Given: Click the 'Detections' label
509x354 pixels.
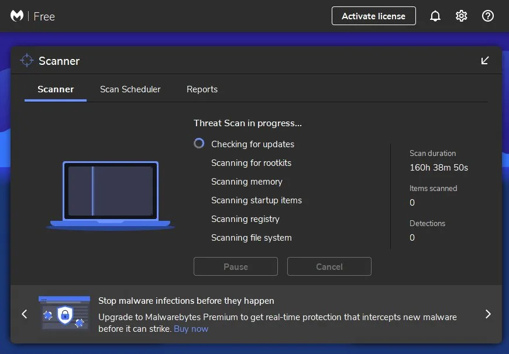Looking at the screenshot, I should pyautogui.click(x=427, y=223).
